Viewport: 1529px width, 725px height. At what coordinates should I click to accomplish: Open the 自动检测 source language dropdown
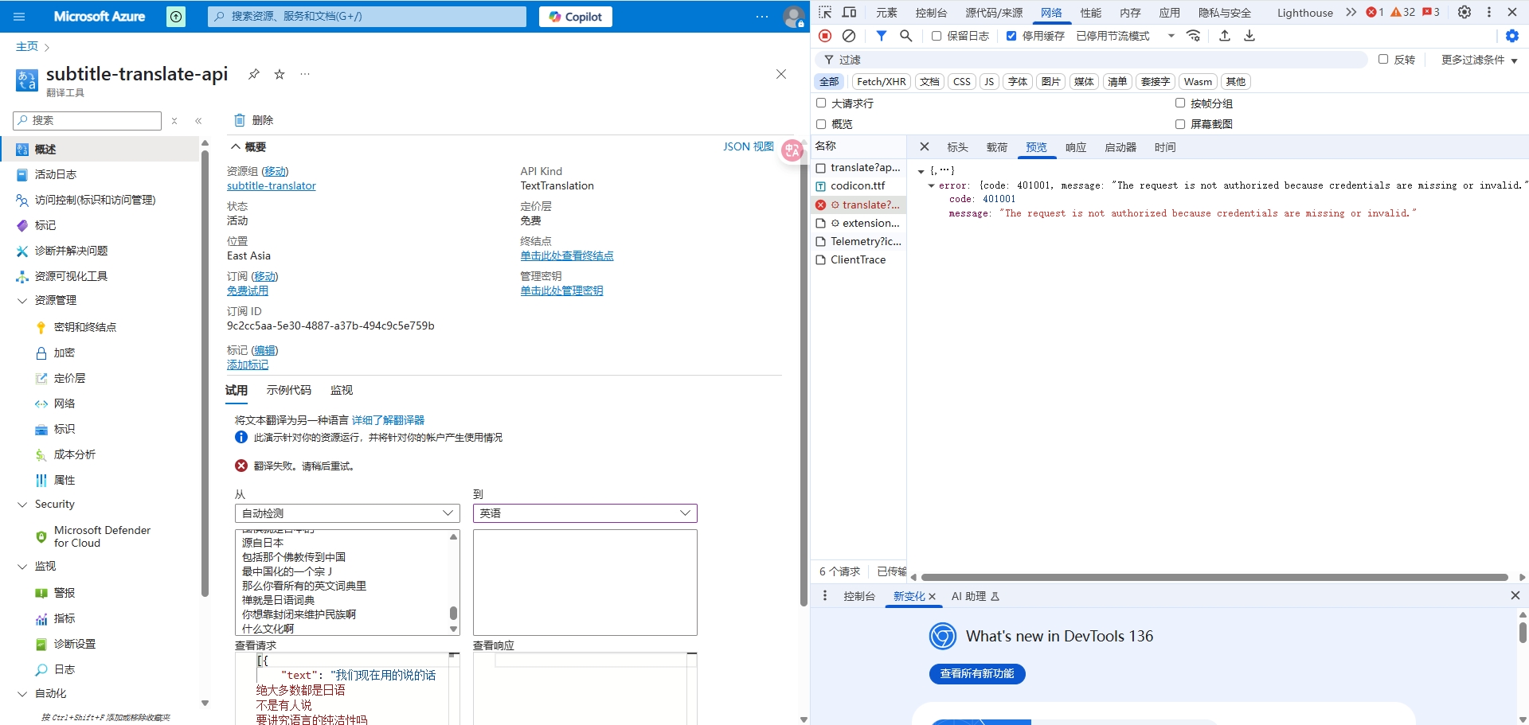point(347,513)
